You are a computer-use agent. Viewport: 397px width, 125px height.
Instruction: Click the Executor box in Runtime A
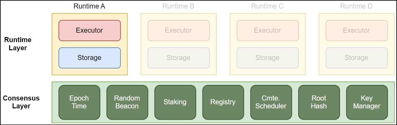pos(89,30)
